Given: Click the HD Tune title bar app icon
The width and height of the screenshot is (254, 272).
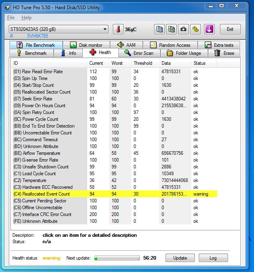Looking at the screenshot, I should [8, 8].
